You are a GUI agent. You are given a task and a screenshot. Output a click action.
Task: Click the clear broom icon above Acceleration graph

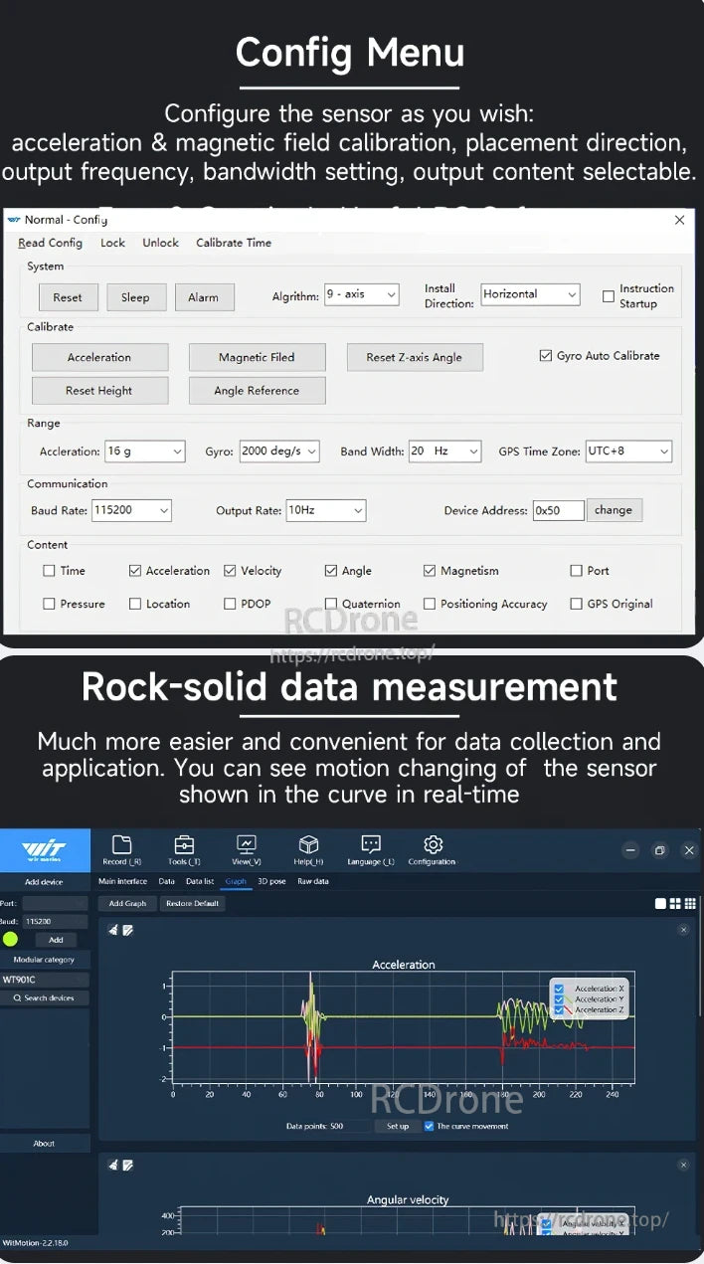click(113, 930)
